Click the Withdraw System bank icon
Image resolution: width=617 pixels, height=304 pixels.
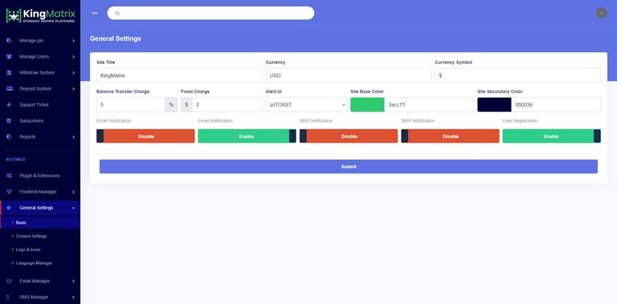pyautogui.click(x=9, y=73)
